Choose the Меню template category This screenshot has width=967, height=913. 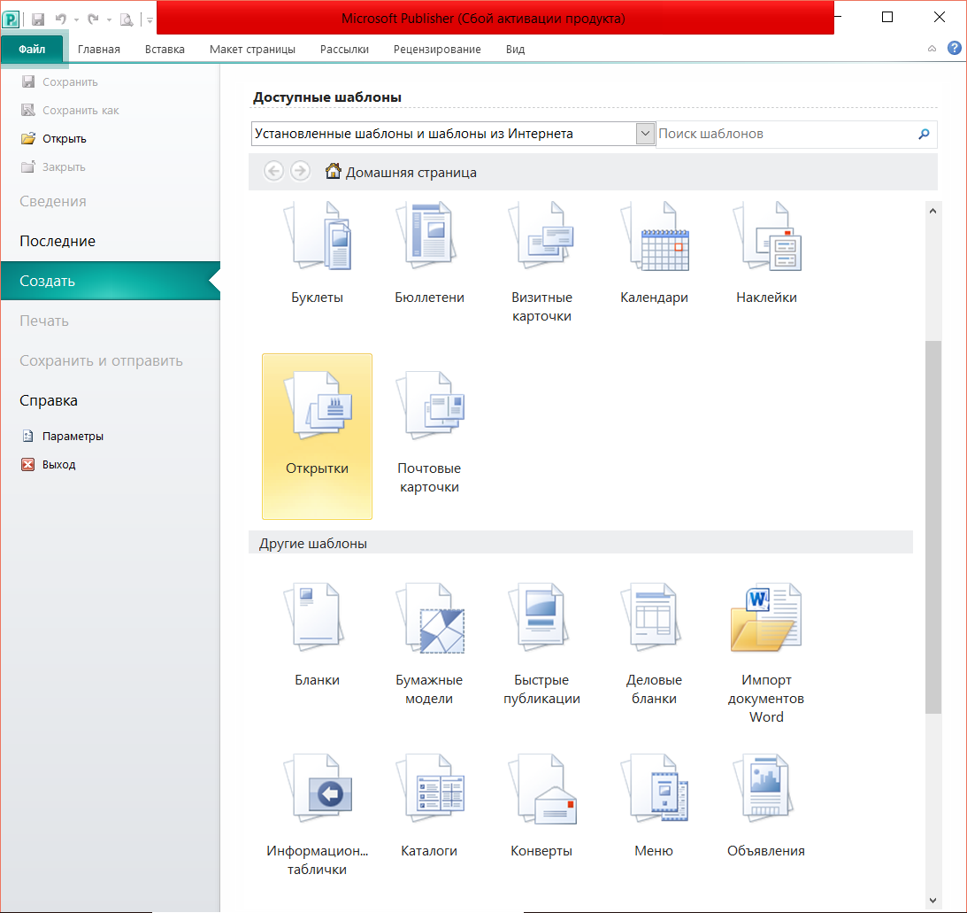[x=654, y=806]
